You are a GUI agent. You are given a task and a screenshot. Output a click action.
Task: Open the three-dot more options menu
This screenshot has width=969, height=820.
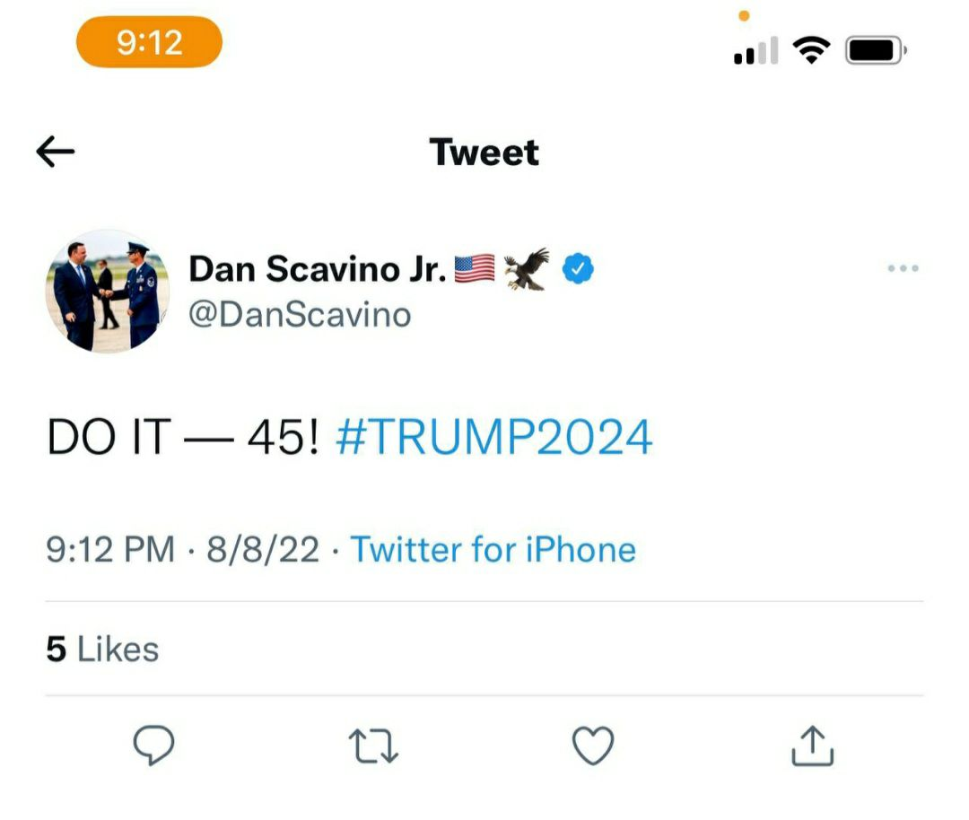pos(902,268)
